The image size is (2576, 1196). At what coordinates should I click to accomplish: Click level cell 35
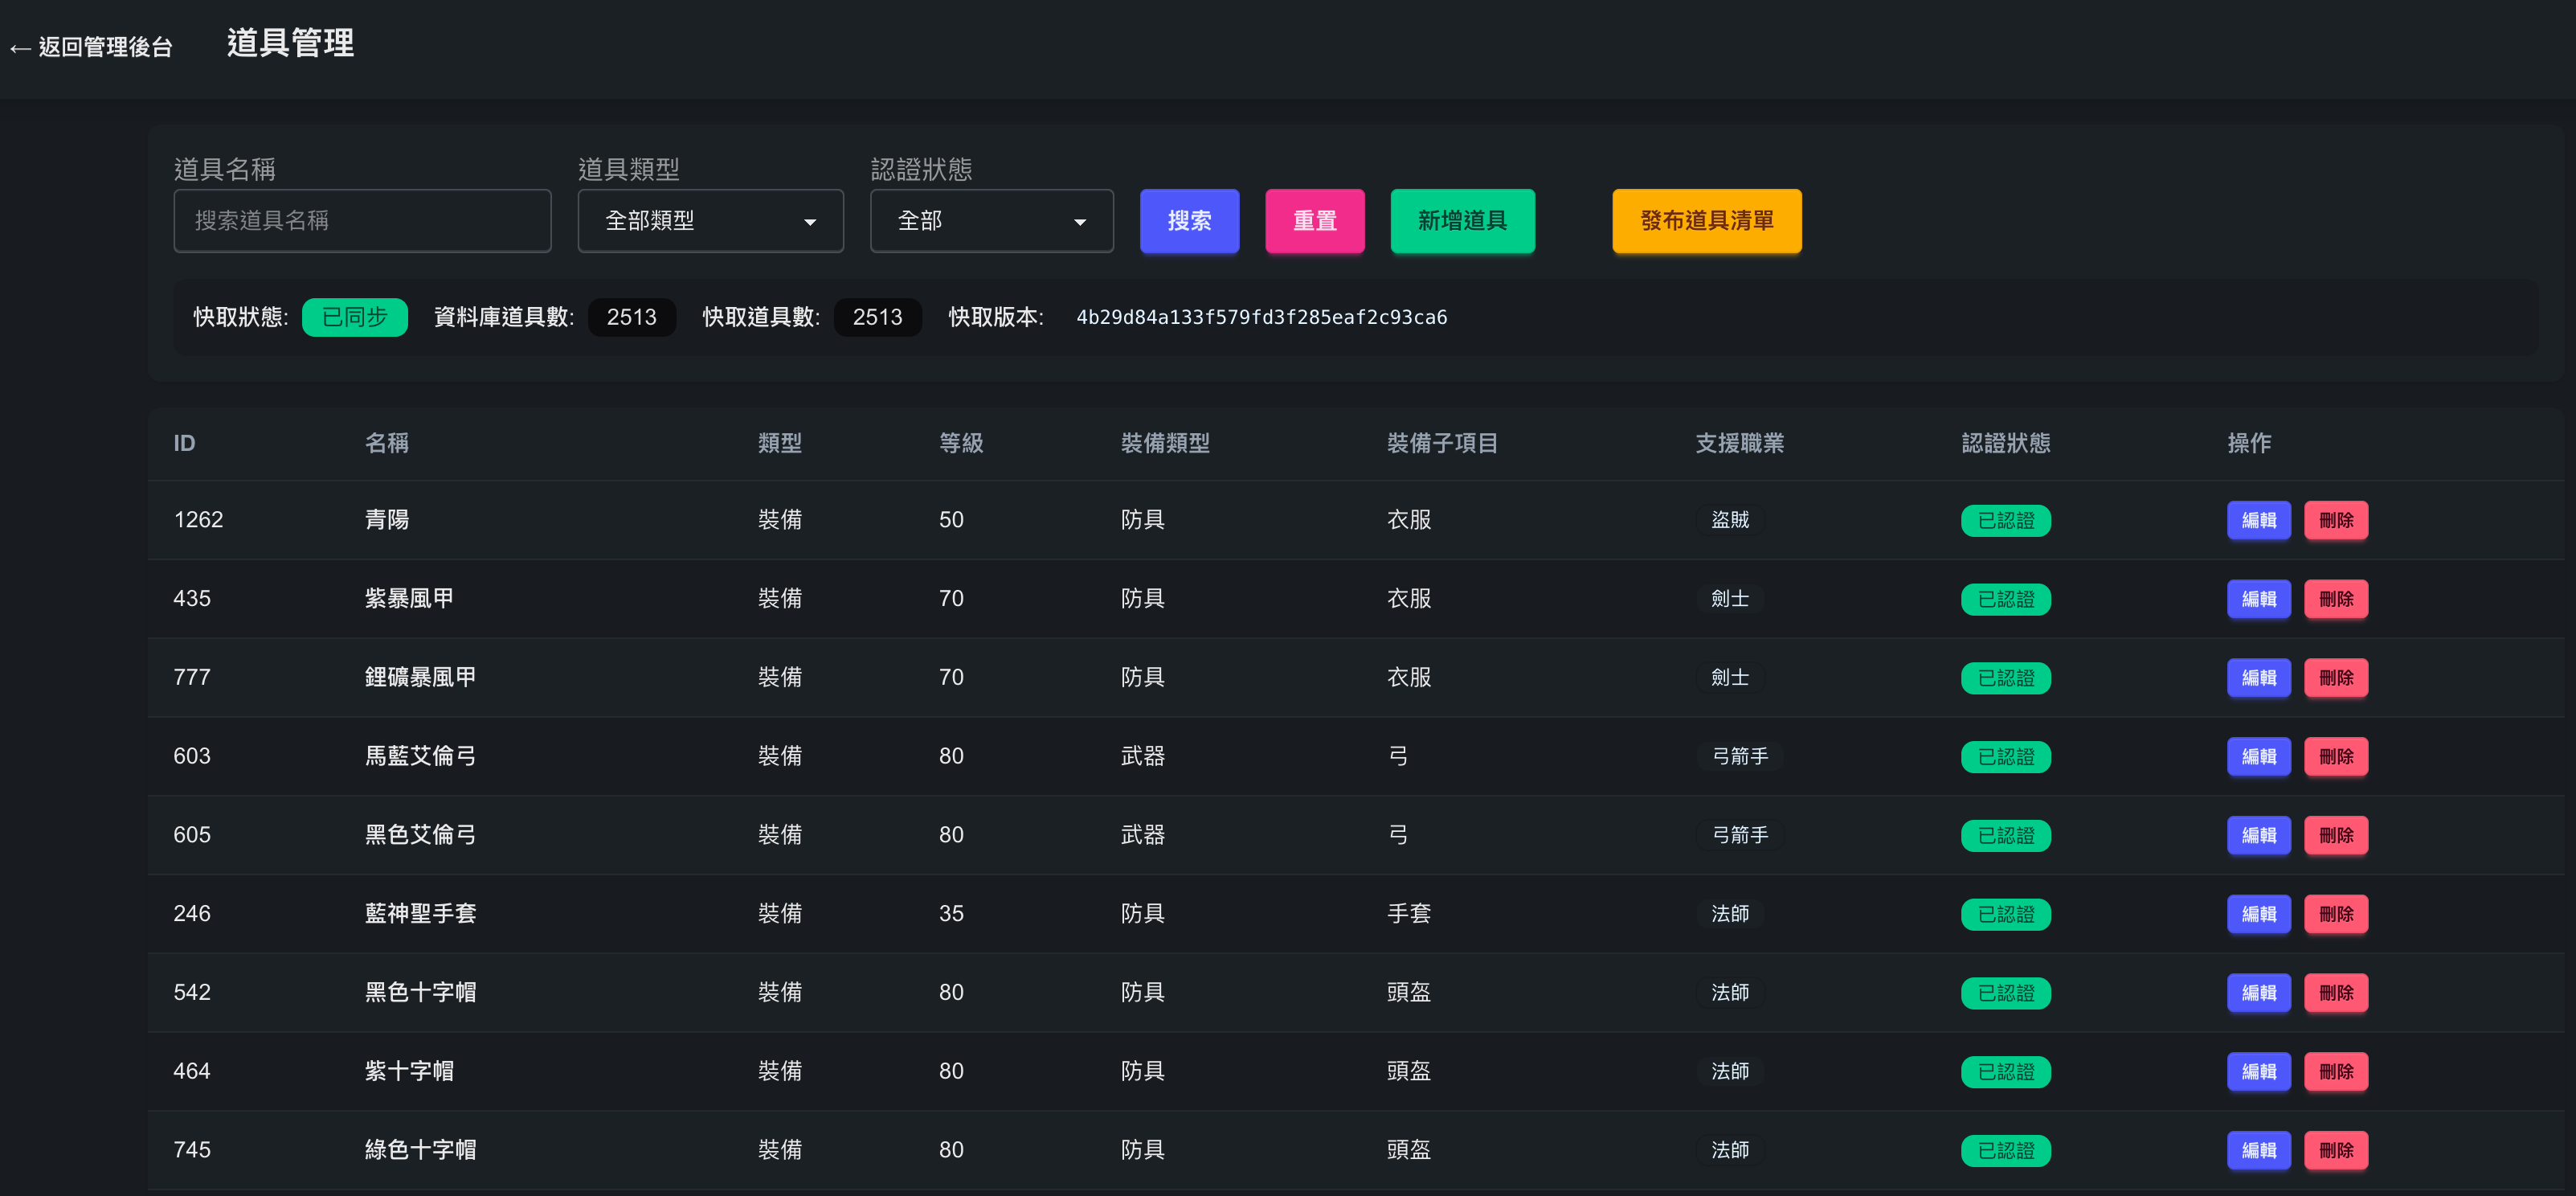pyautogui.click(x=950, y=914)
